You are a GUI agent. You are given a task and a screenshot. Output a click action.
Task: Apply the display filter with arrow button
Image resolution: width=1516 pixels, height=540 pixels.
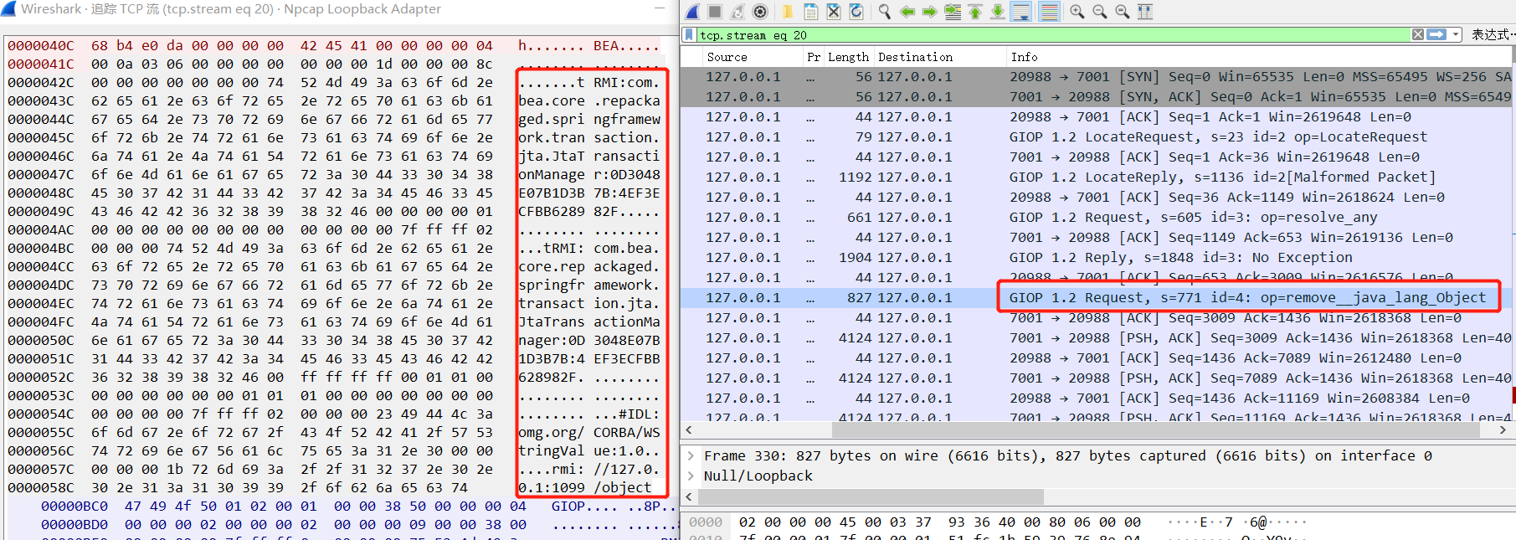[x=1437, y=35]
